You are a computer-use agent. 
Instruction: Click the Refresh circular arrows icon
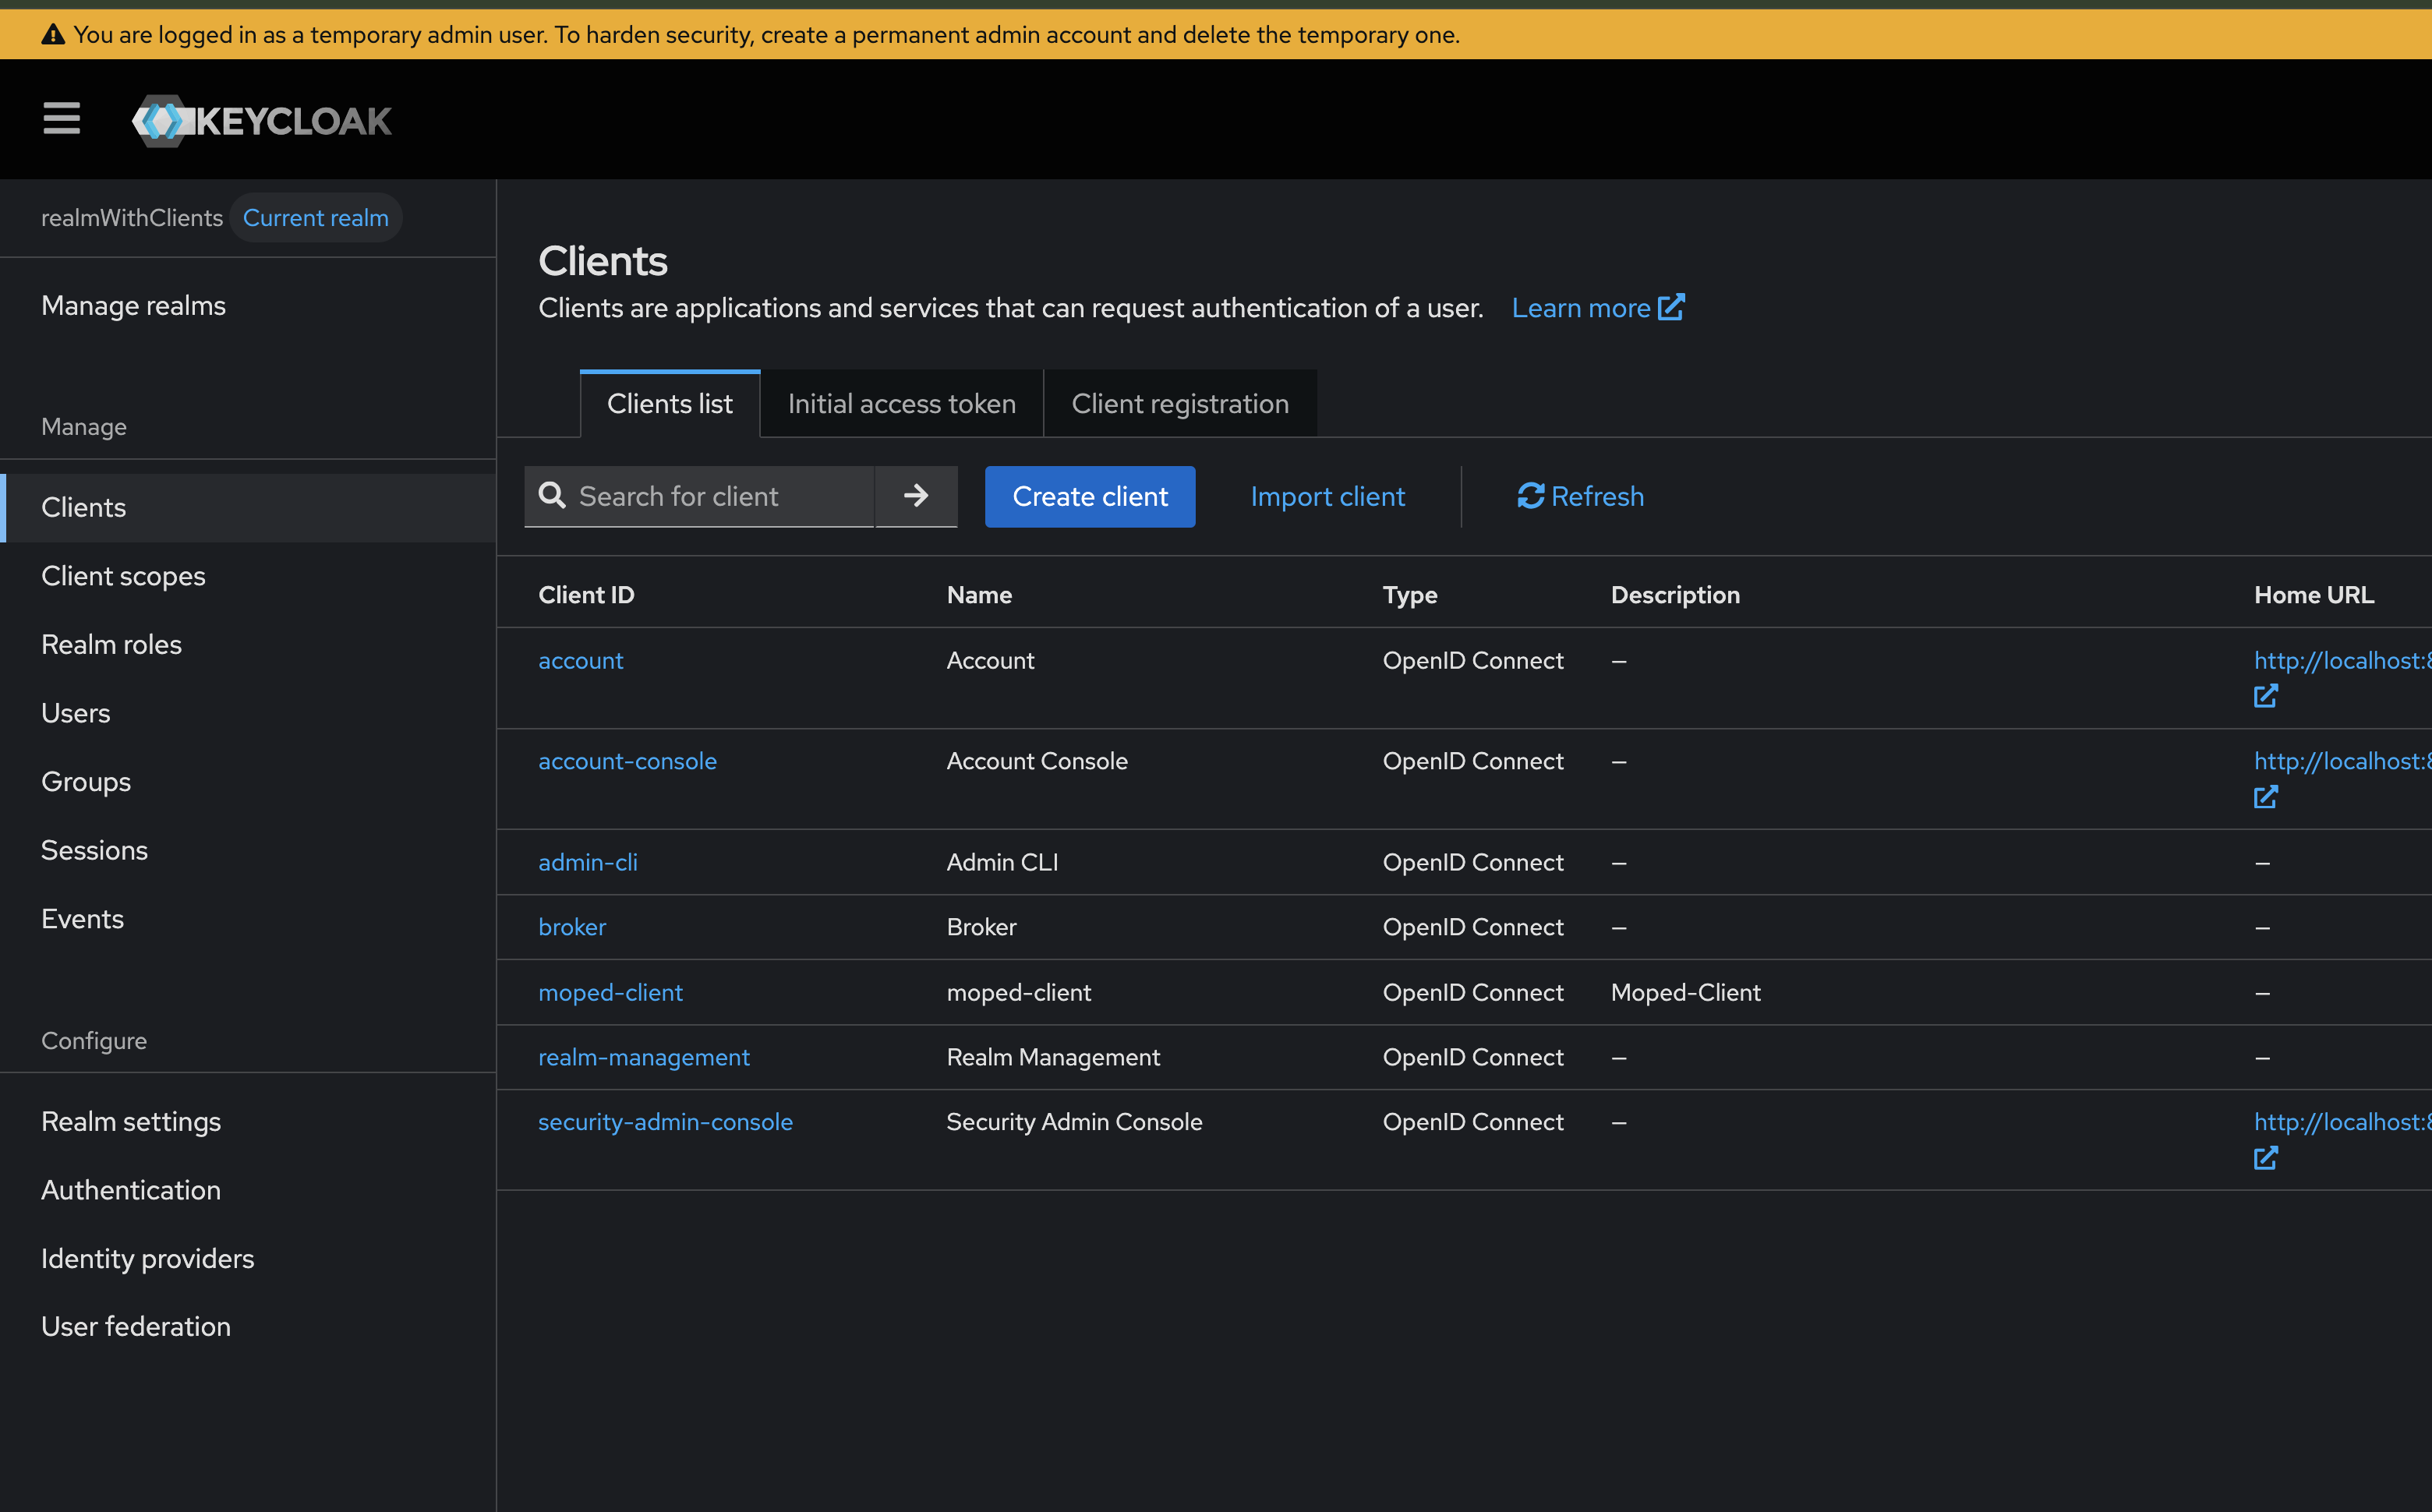point(1530,496)
